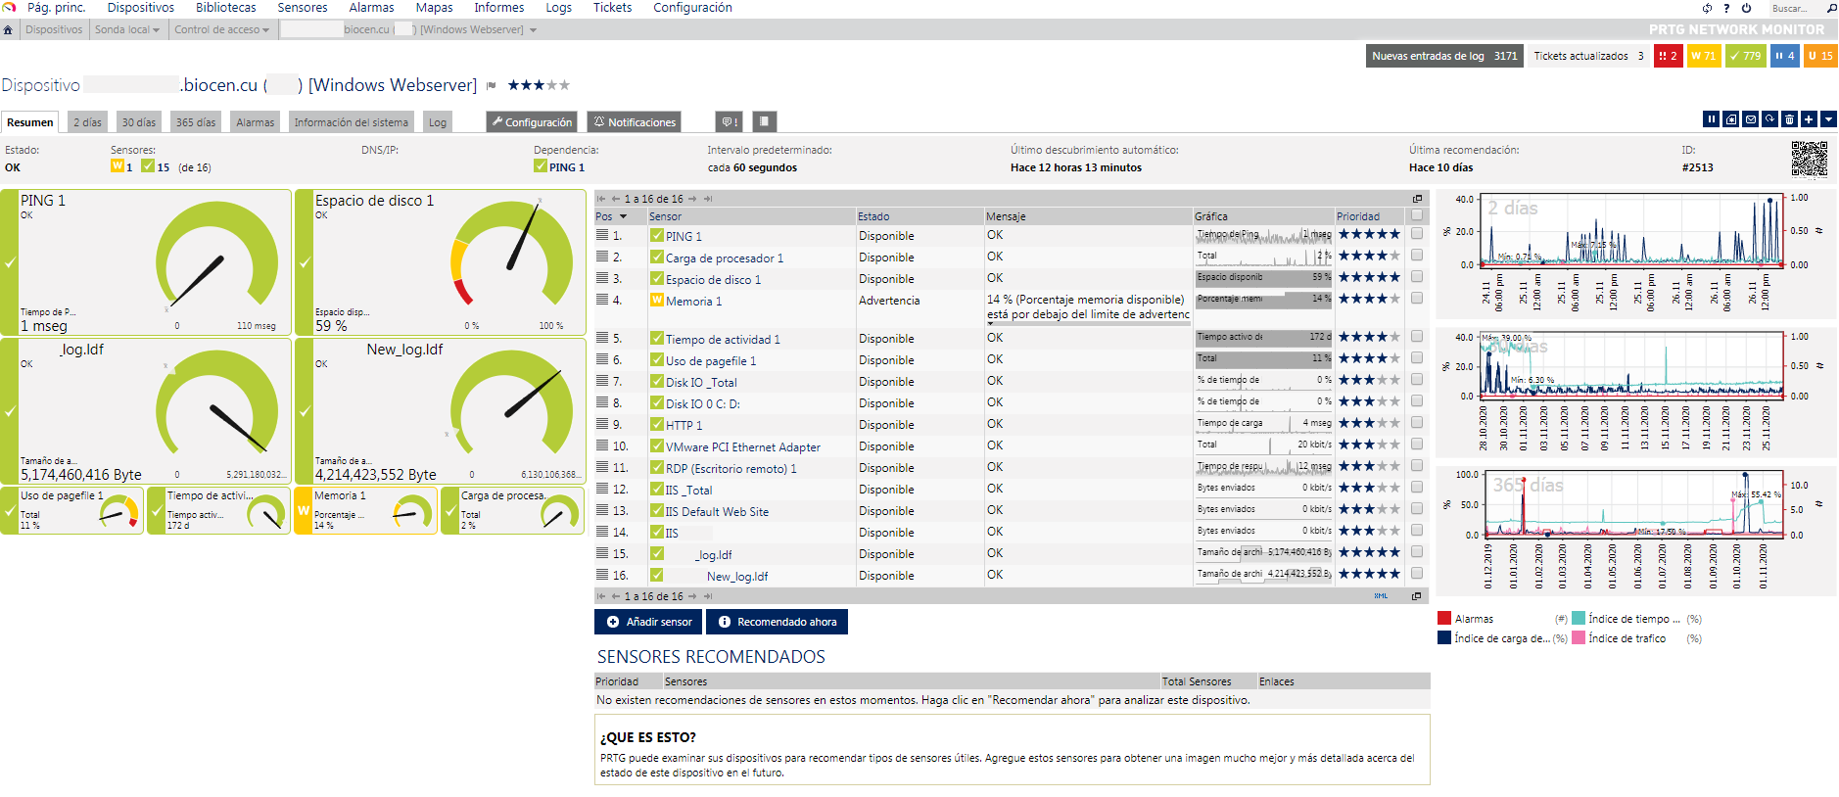1839x797 pixels.
Task: Check the Memoria 1 row checkbox
Action: point(1417,299)
